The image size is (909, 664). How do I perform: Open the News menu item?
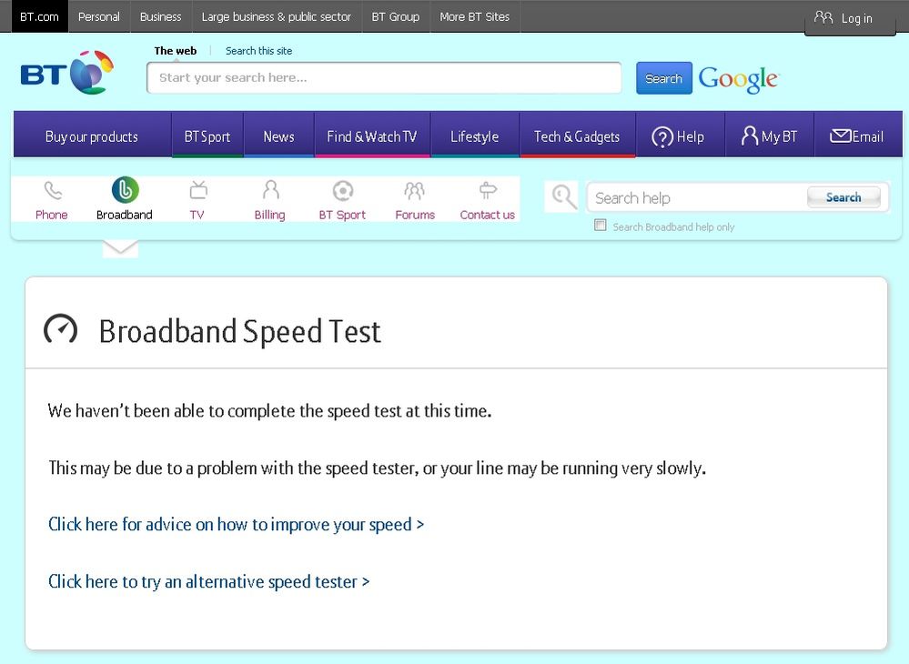tap(278, 136)
